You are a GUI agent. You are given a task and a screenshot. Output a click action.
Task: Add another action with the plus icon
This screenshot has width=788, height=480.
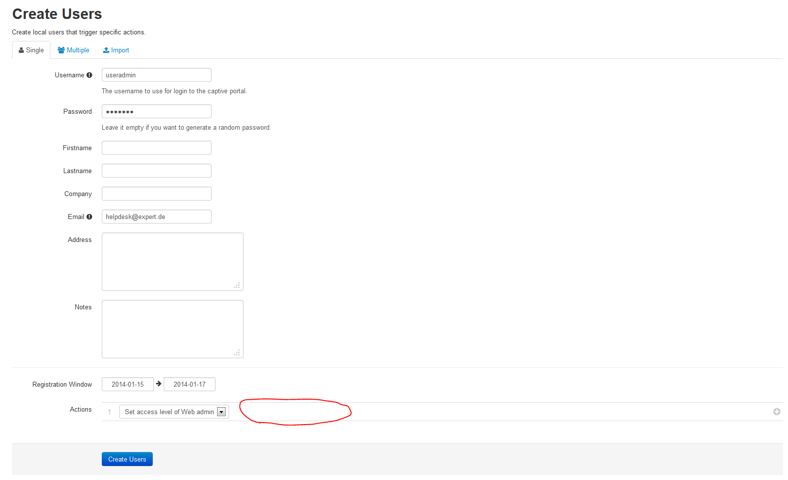pos(777,412)
